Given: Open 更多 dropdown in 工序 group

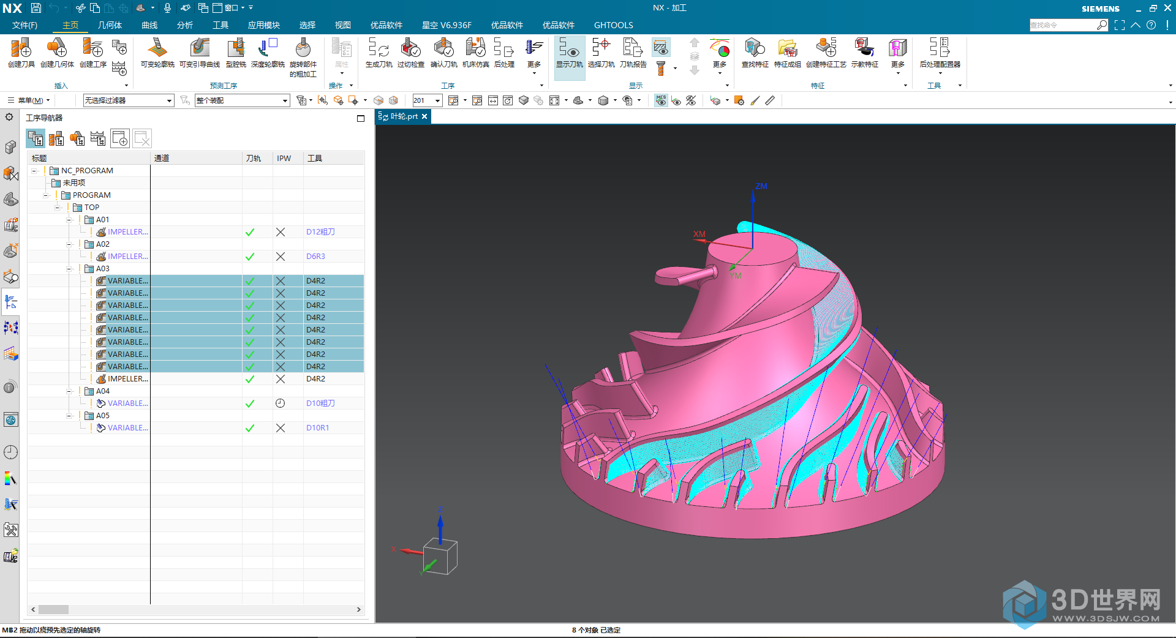Looking at the screenshot, I should 534,57.
